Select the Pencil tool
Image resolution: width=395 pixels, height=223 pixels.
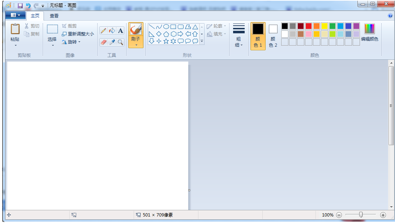click(x=103, y=31)
